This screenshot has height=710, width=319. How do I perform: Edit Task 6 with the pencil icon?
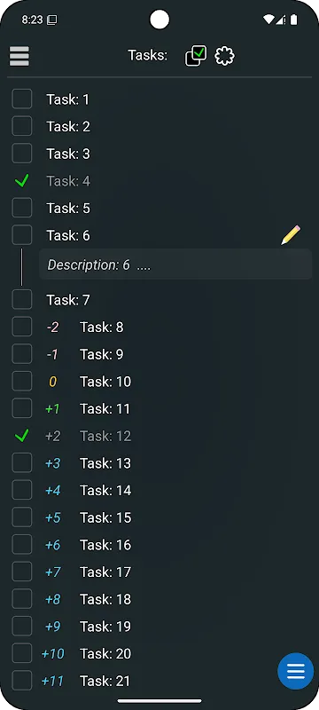point(291,235)
